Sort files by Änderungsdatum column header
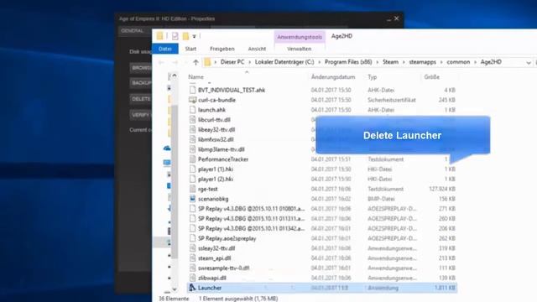 [333, 77]
